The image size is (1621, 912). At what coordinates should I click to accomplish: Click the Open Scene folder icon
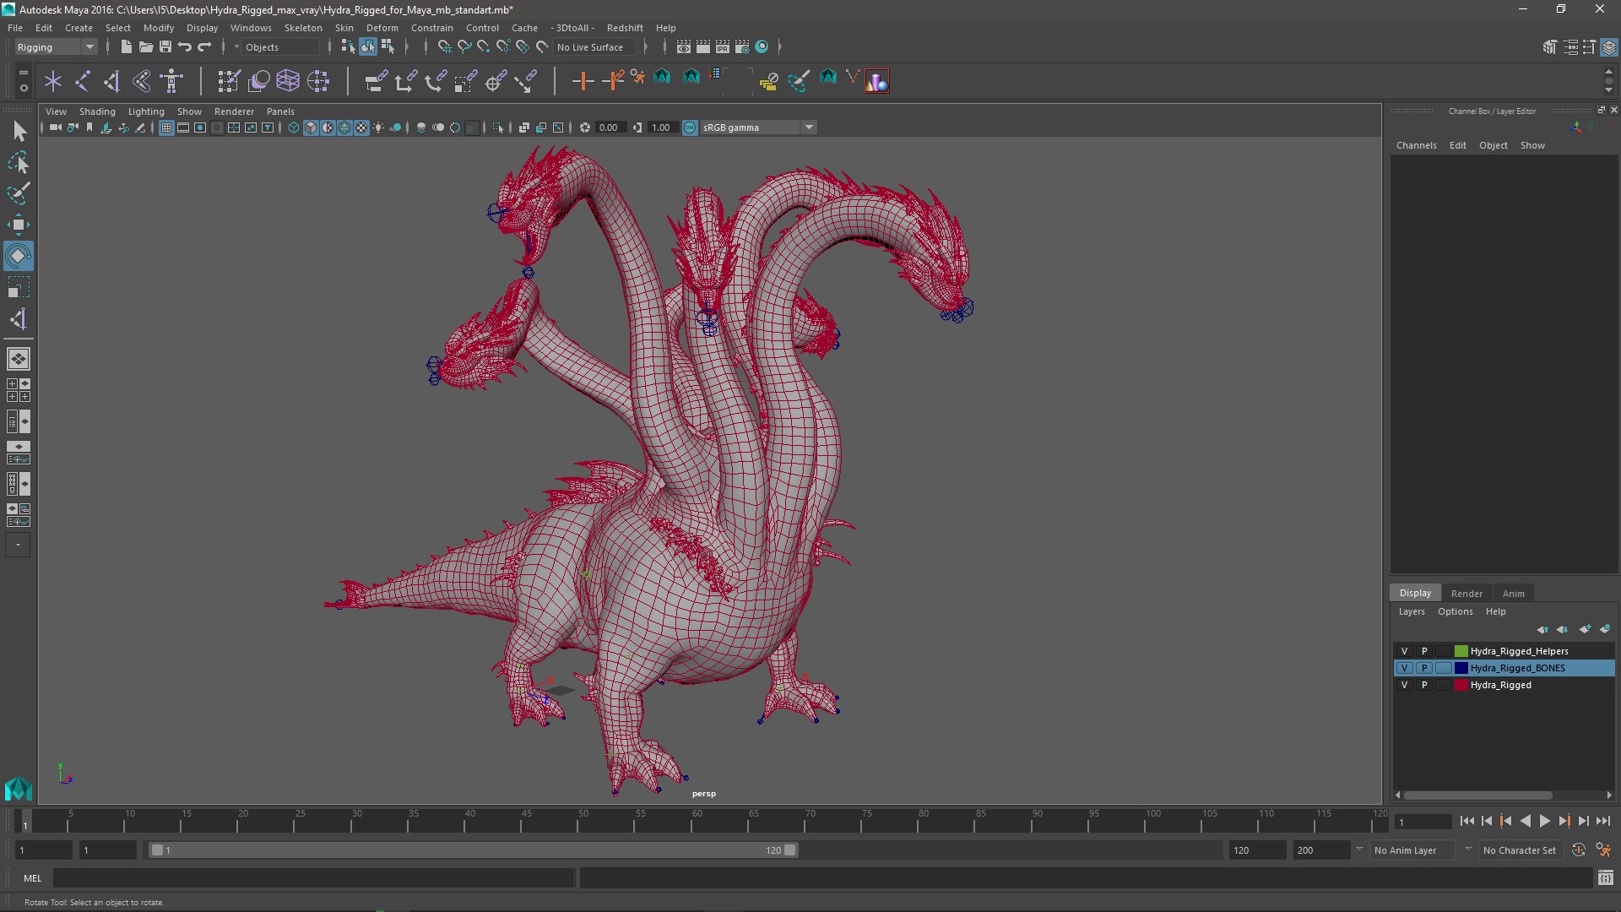coord(145,47)
